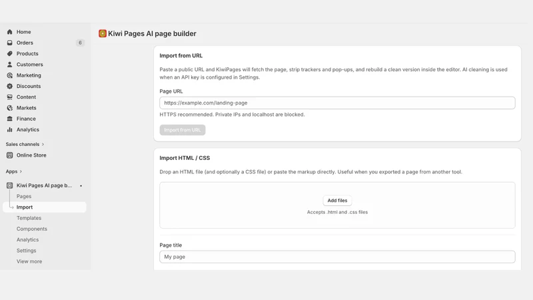Click the Add files button
533x300 pixels.
coord(337,201)
